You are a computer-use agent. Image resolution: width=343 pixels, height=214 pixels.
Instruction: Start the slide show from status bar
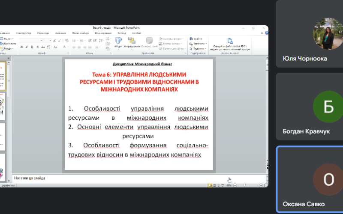point(223,185)
